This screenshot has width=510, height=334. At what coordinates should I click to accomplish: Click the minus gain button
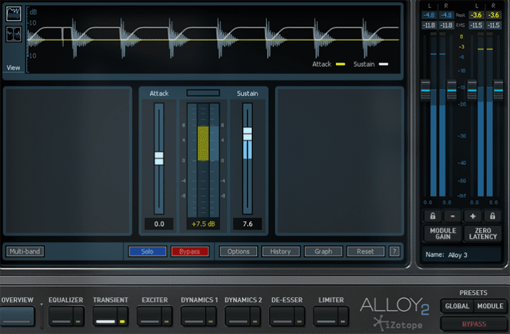[452, 216]
